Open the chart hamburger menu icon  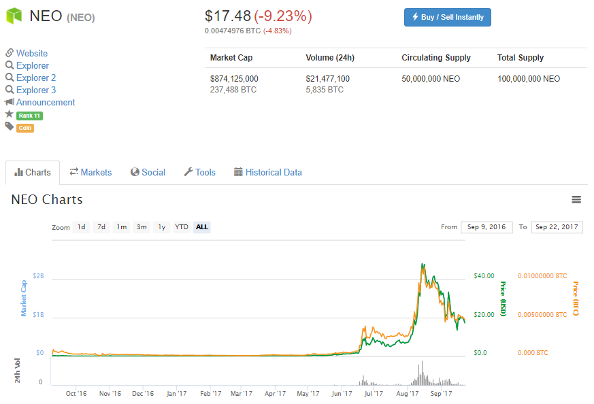[x=576, y=199]
